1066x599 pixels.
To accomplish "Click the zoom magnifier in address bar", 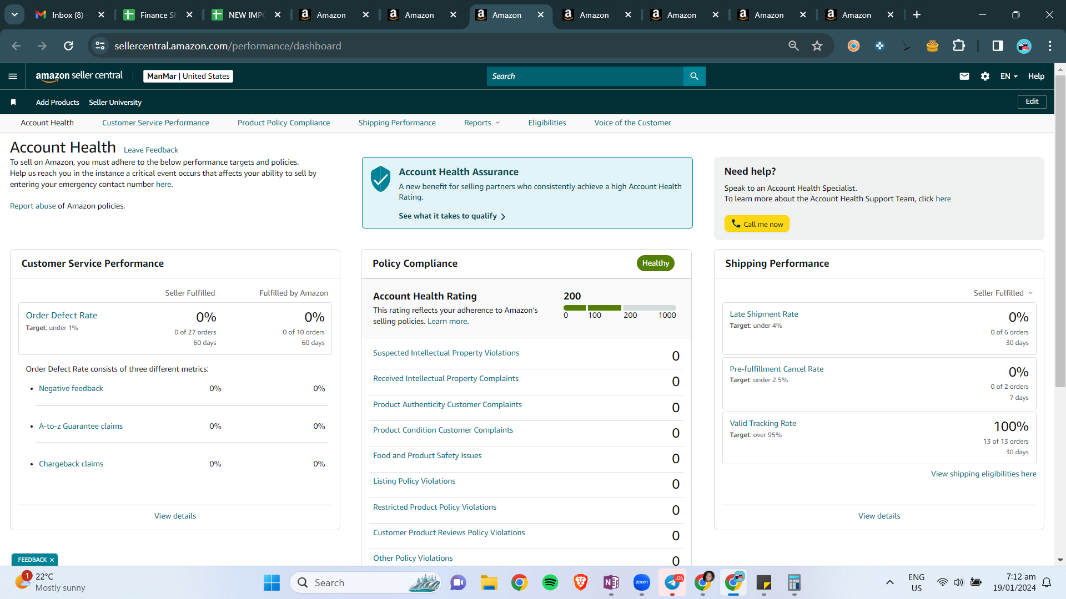I will [793, 46].
